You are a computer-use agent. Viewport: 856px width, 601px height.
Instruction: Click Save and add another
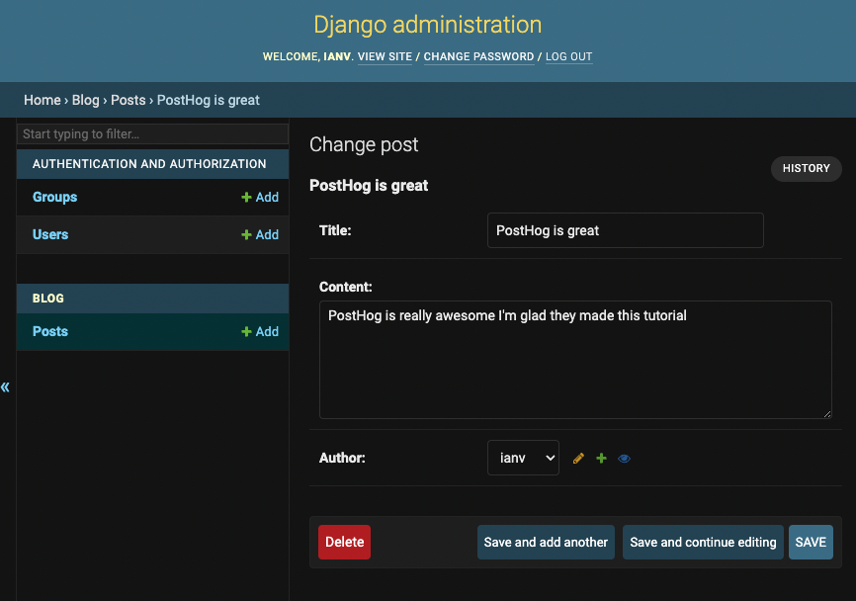pyautogui.click(x=546, y=542)
